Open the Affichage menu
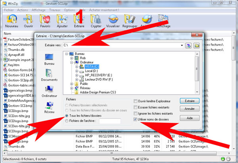The height and width of the screenshot is (163, 238). (38, 10)
